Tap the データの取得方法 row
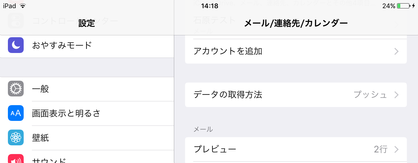The image size is (418, 163). 296,95
